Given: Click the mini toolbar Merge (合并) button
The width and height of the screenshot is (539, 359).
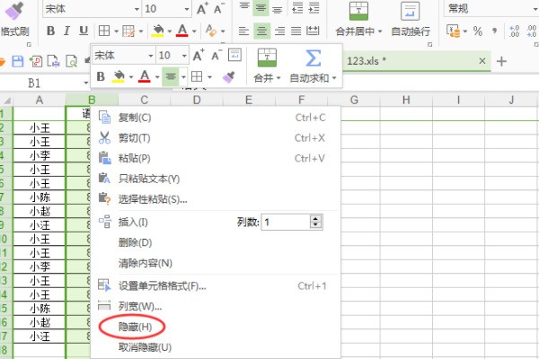Looking at the screenshot, I should pyautogui.click(x=267, y=66).
